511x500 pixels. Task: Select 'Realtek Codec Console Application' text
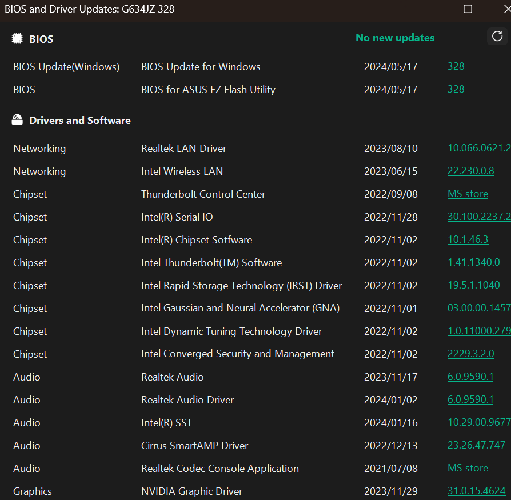220,469
